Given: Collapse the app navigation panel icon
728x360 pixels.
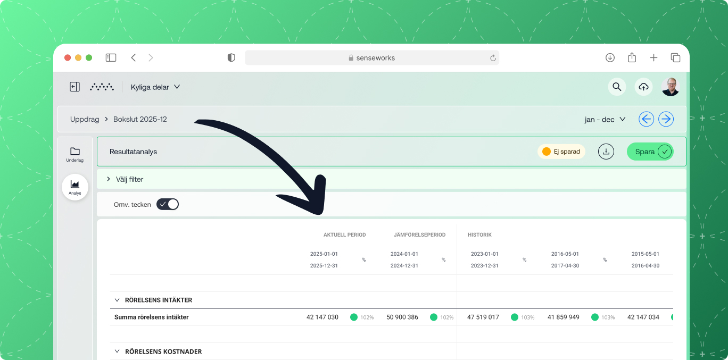Looking at the screenshot, I should [75, 87].
